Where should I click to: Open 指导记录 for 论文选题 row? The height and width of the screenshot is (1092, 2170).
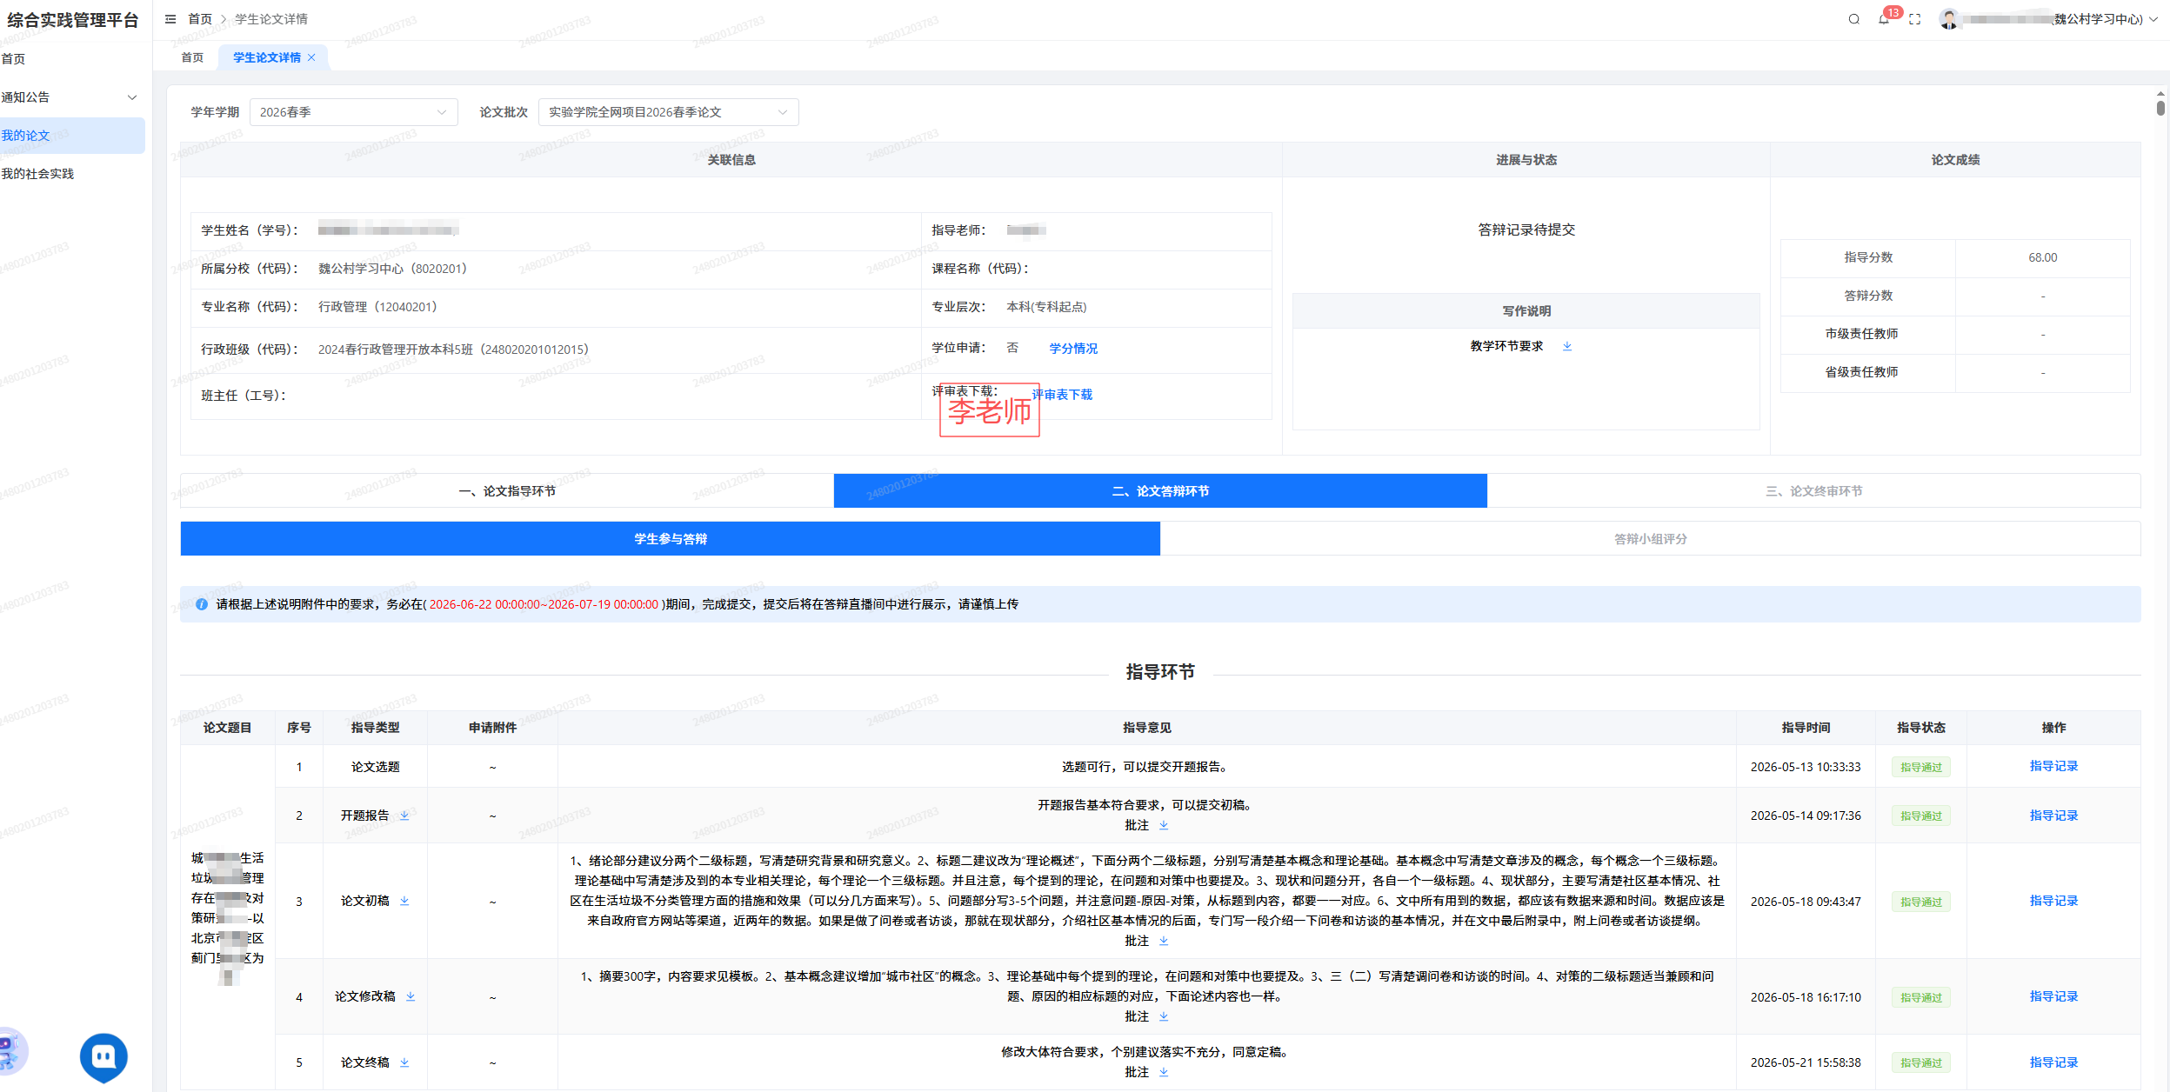[x=2053, y=766]
